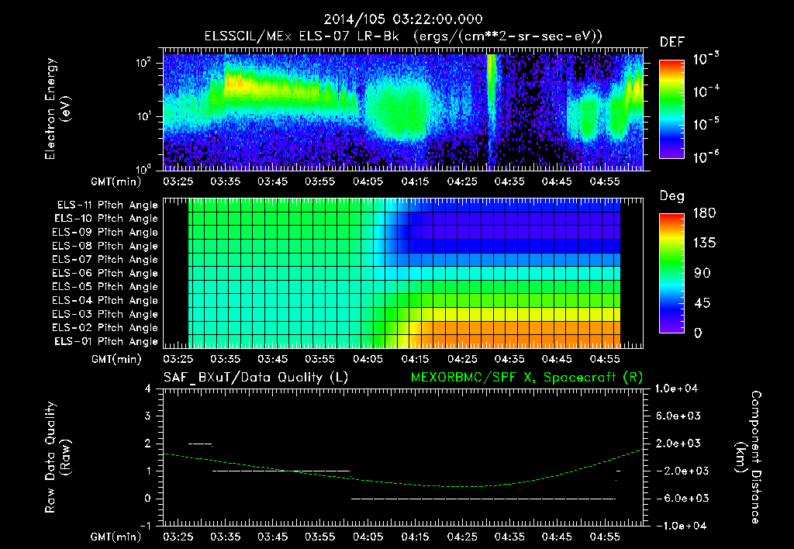Click the 'SAF_BXuT/Data Quality (L)' legend
The height and width of the screenshot is (549, 794).
(256, 378)
